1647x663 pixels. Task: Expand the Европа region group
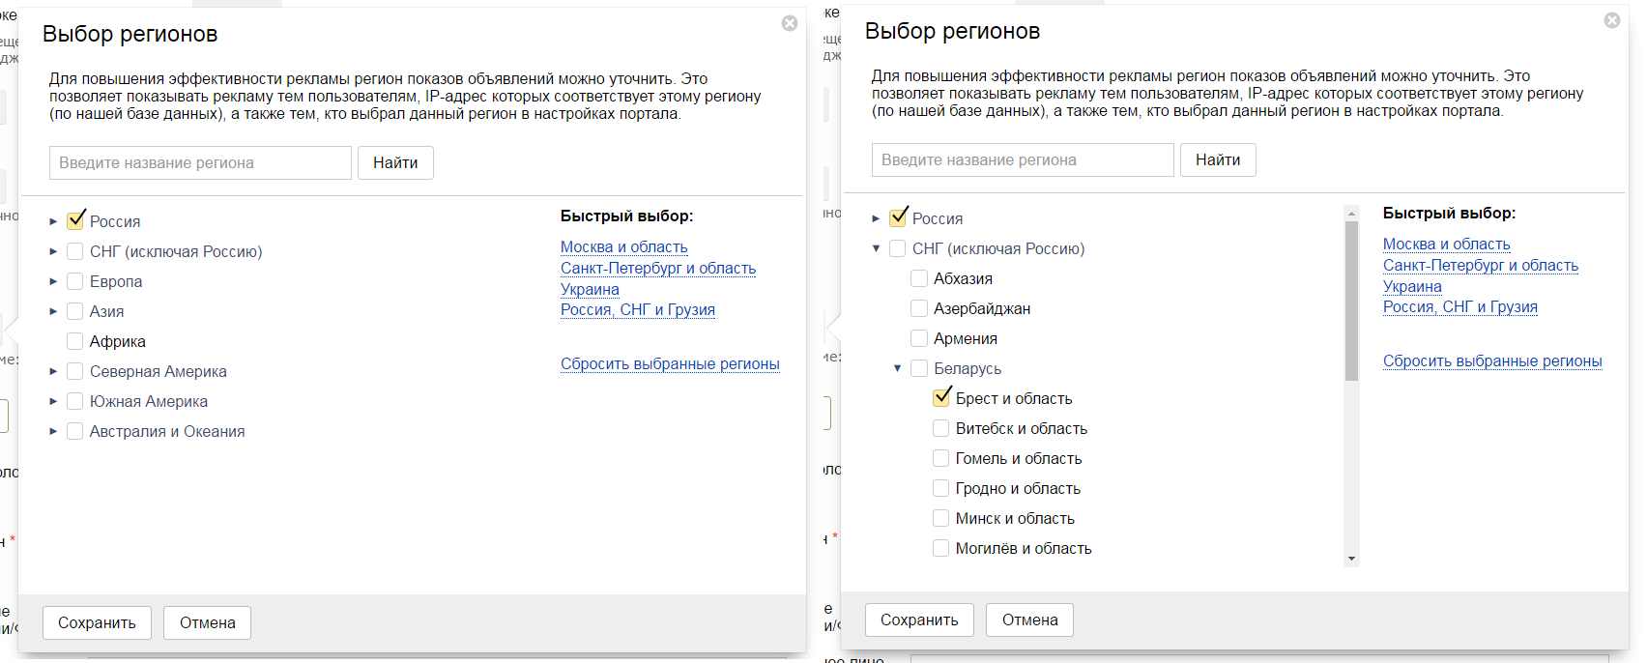click(53, 282)
